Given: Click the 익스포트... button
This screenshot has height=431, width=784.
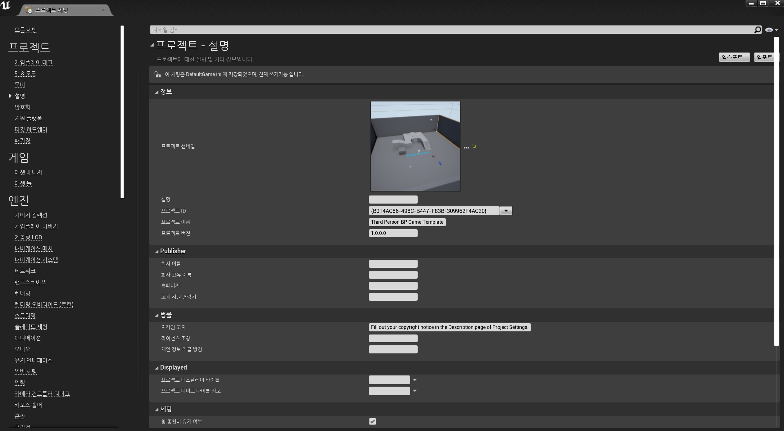Looking at the screenshot, I should [734, 57].
